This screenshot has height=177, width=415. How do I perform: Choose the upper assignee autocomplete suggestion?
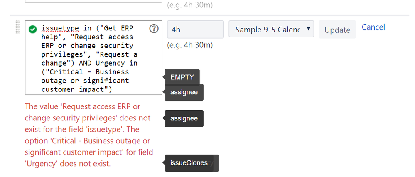184,92
